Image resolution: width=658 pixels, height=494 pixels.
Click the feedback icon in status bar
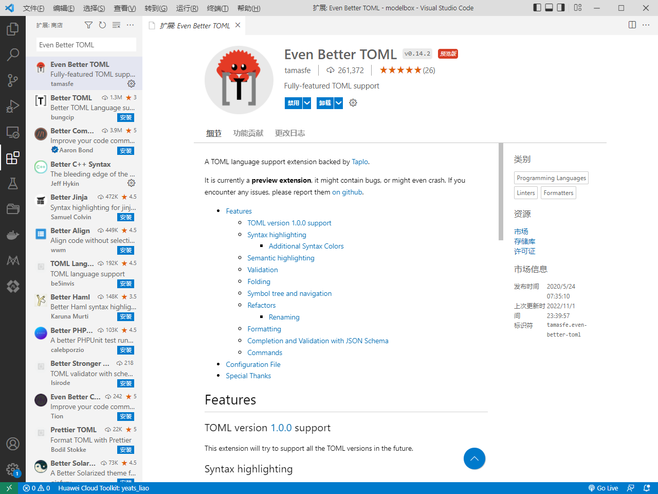(x=631, y=488)
